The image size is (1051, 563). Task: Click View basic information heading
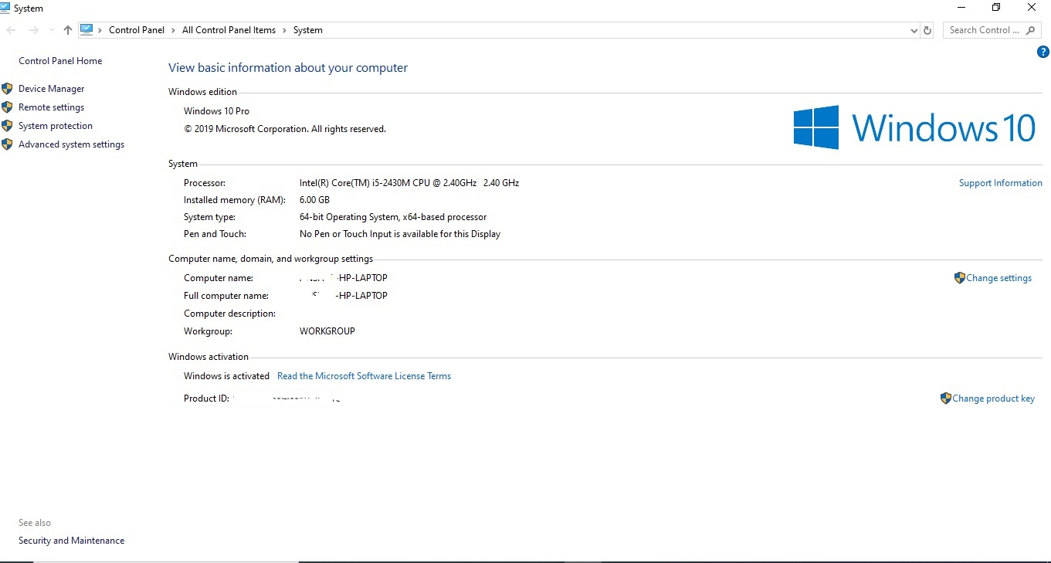(288, 68)
